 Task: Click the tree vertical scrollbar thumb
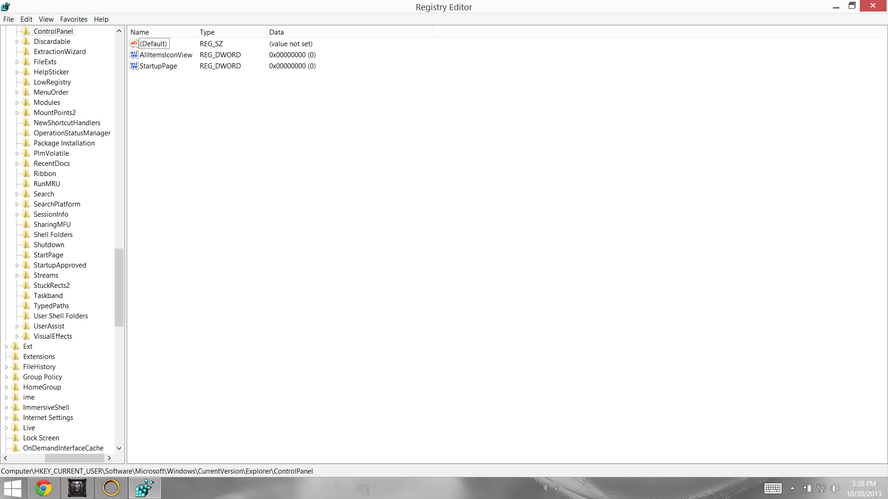(x=119, y=287)
